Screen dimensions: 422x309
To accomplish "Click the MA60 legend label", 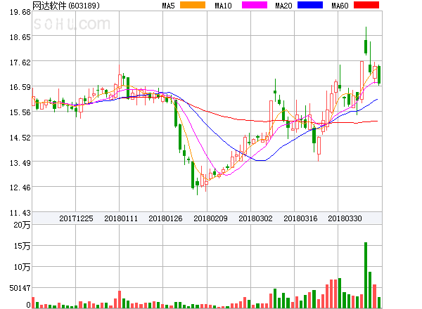I will [340, 6].
